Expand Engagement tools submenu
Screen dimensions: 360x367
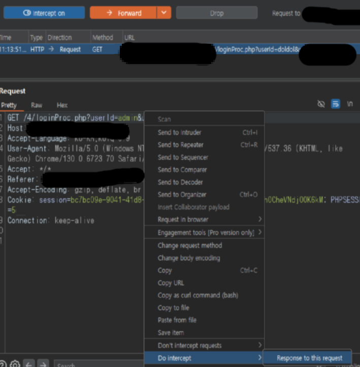point(204,232)
